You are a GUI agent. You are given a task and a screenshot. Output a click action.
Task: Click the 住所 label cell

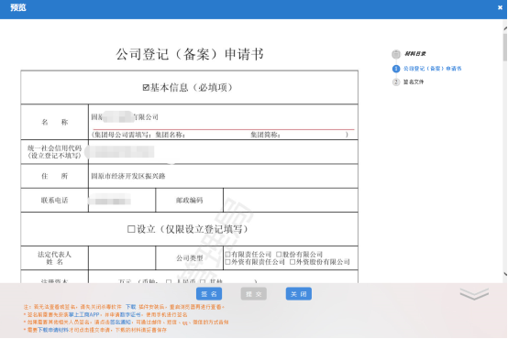pos(54,176)
